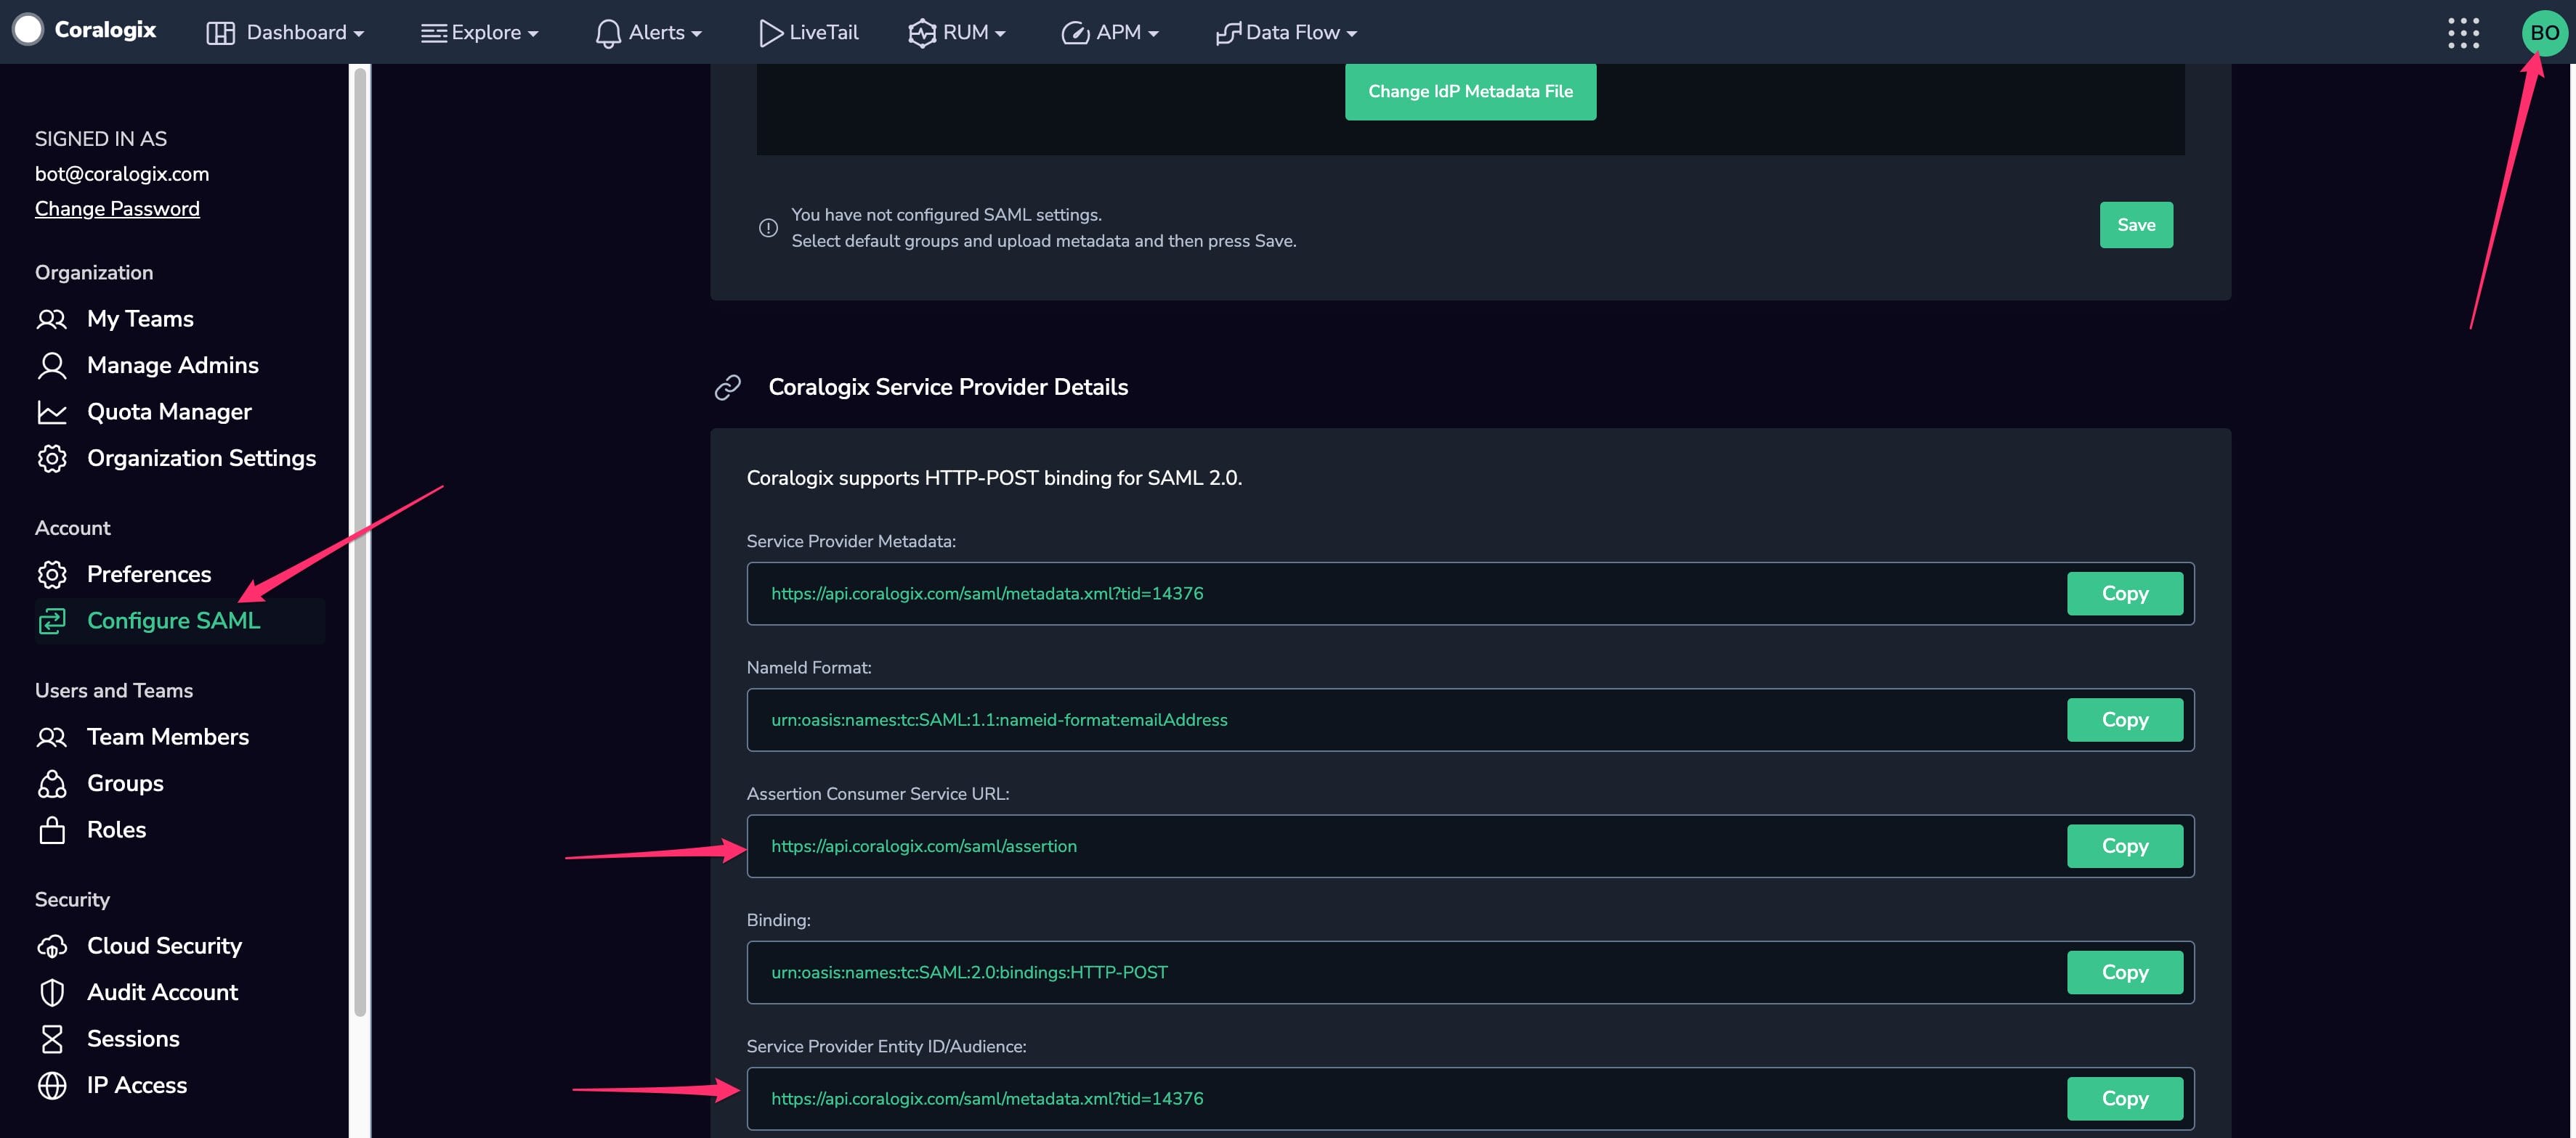The height and width of the screenshot is (1138, 2576).
Task: Click the link icon beside Service Provider Details
Action: pos(728,388)
